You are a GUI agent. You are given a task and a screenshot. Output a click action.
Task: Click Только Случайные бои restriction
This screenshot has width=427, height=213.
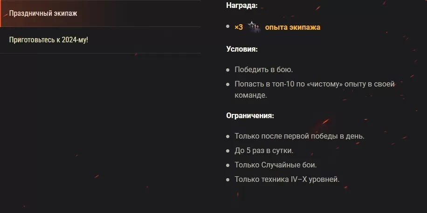click(275, 165)
